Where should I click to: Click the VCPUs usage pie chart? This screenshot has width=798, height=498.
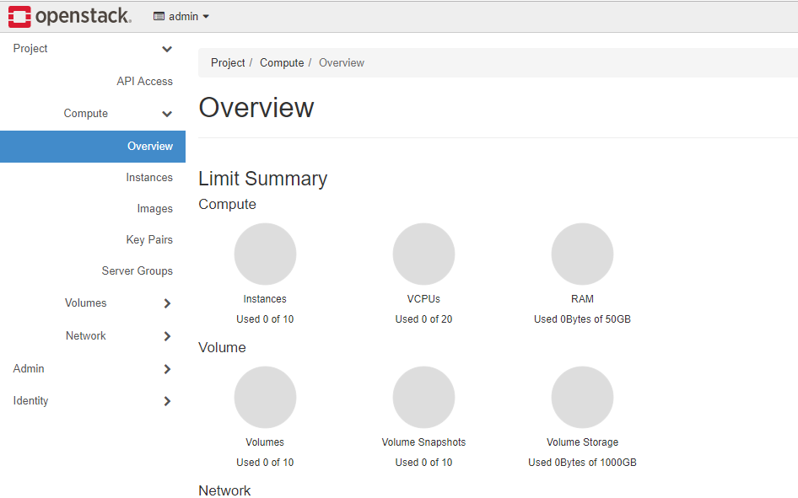point(423,254)
